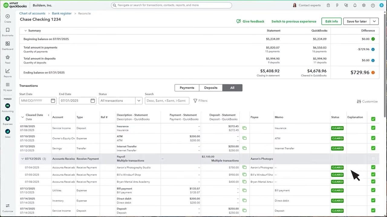Go to Bank register breadcrumb
This screenshot has width=387, height=217.
pos(62,13)
